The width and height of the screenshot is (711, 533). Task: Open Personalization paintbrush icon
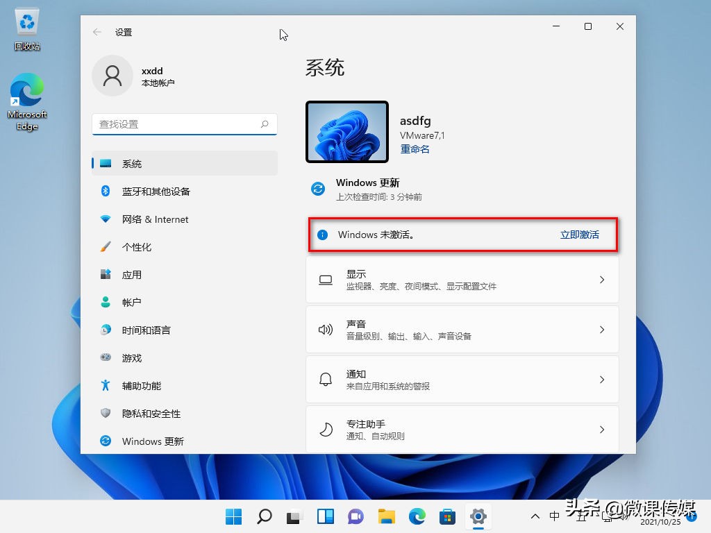tap(106, 247)
